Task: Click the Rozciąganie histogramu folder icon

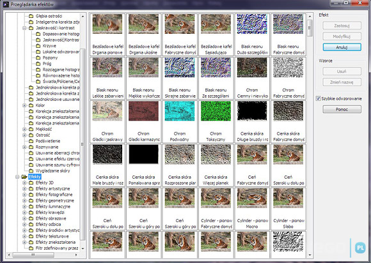Action: tap(38, 70)
